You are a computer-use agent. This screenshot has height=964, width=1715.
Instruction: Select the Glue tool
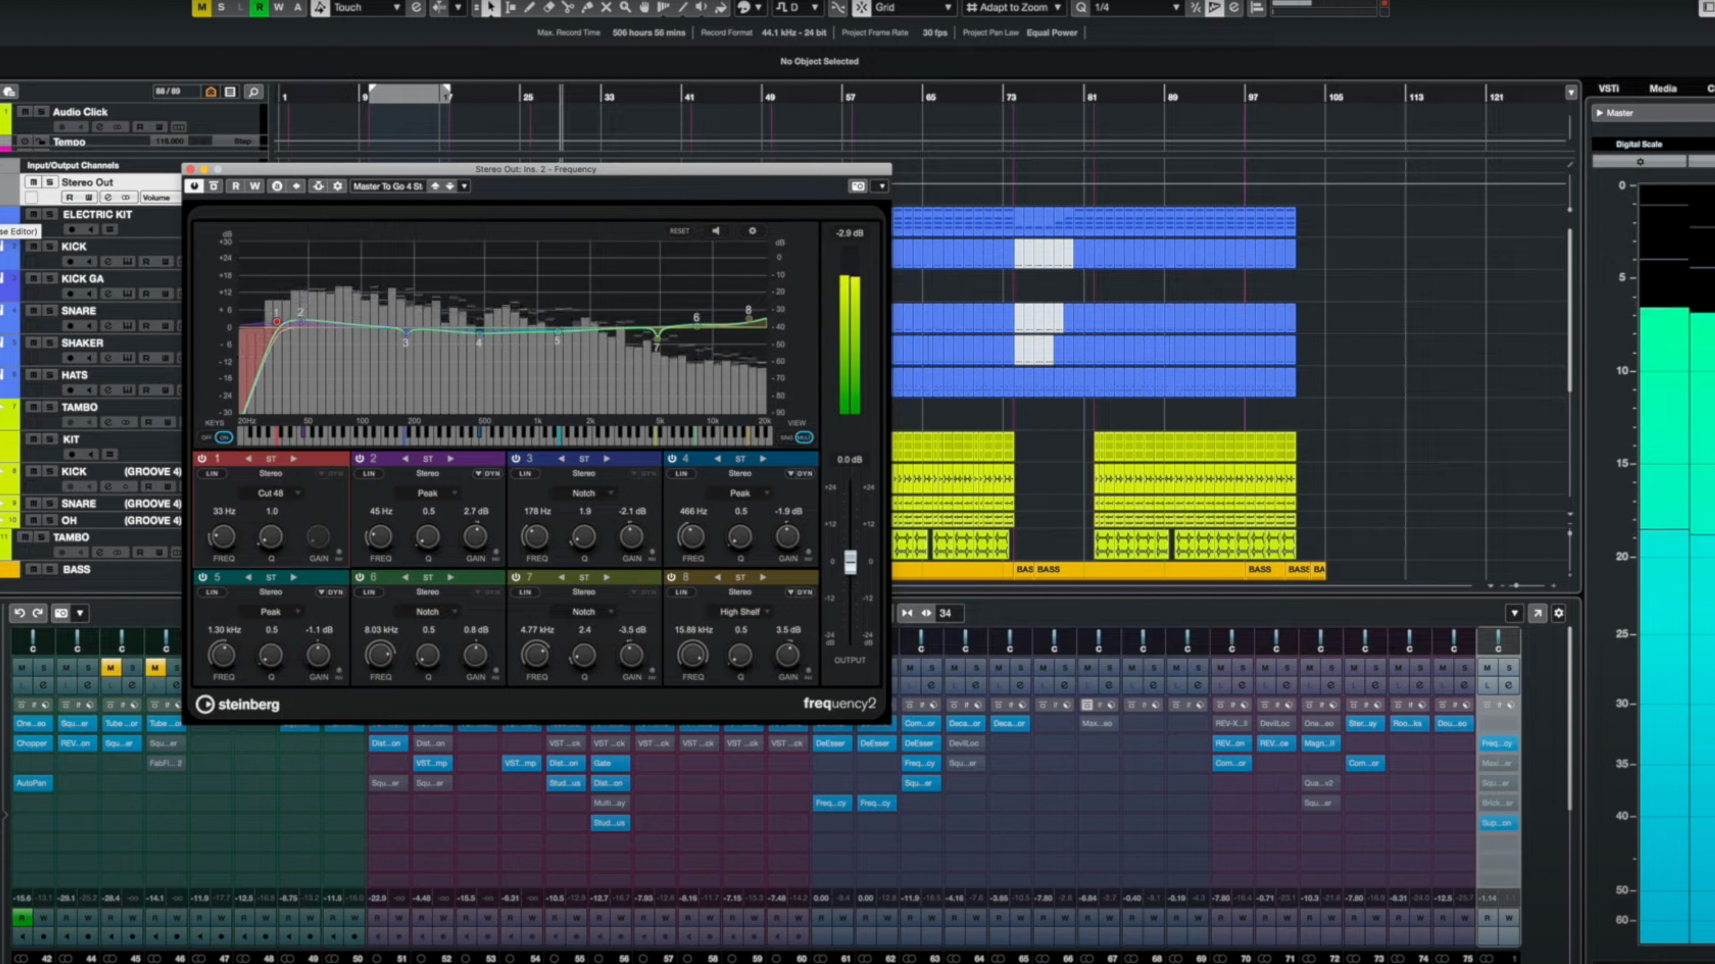[x=586, y=8]
